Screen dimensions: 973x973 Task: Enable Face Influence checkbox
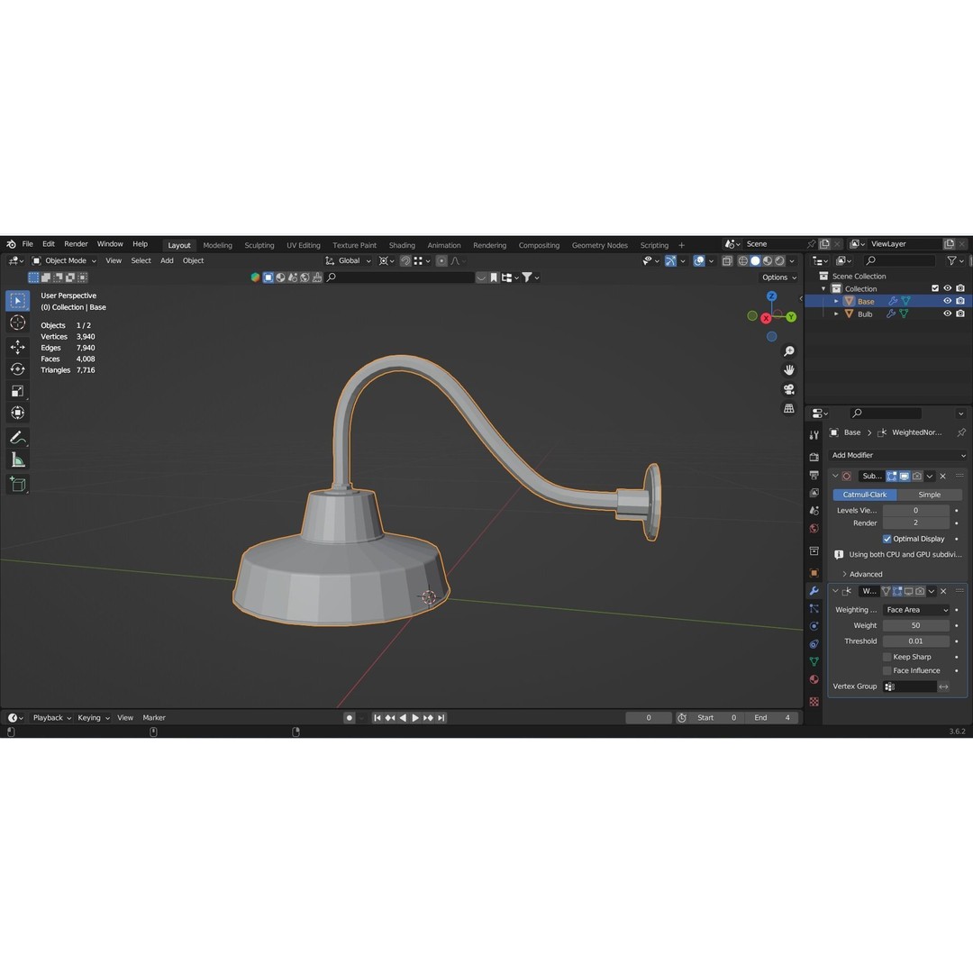click(887, 670)
